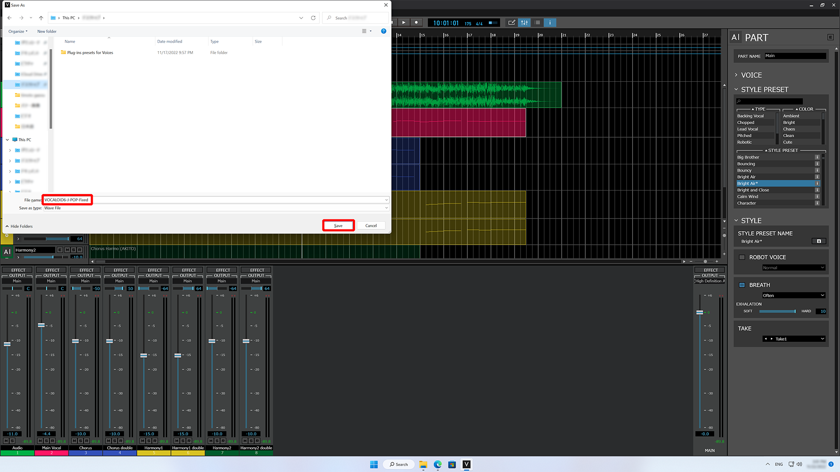Open VOCALOID app from the taskbar

(466, 464)
